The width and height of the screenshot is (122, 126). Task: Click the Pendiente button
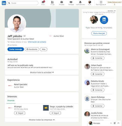click(x=32, y=49)
